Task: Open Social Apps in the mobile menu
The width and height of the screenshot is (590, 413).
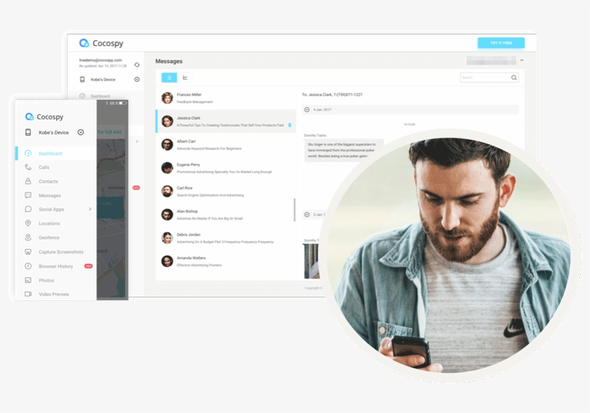Action: tap(55, 209)
